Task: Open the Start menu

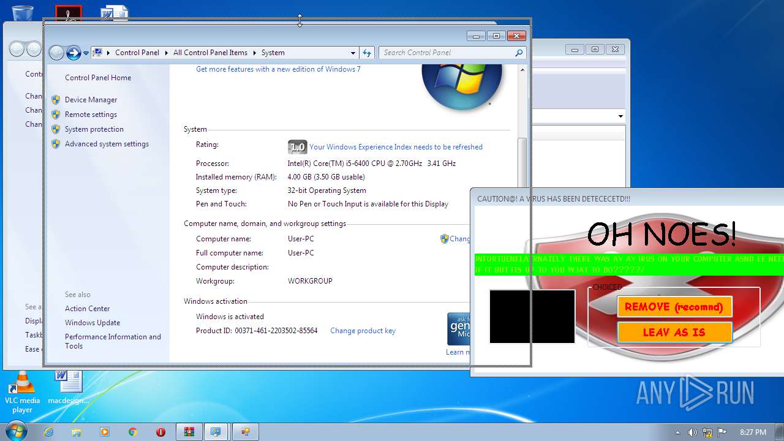Action: [15, 432]
